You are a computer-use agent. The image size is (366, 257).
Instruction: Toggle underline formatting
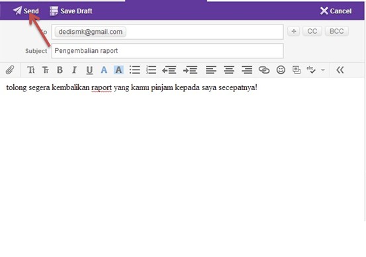click(89, 70)
